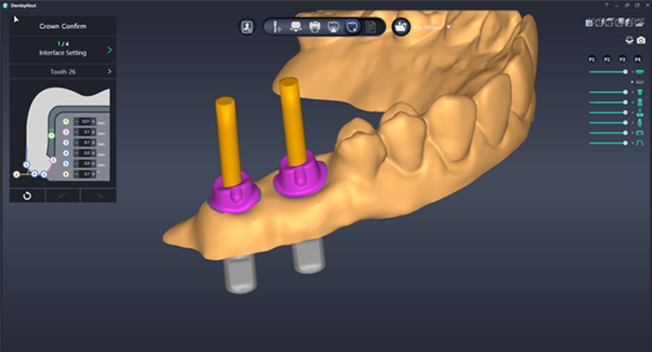Open the export folder icon
This screenshot has width=652, height=352.
[x=401, y=27]
